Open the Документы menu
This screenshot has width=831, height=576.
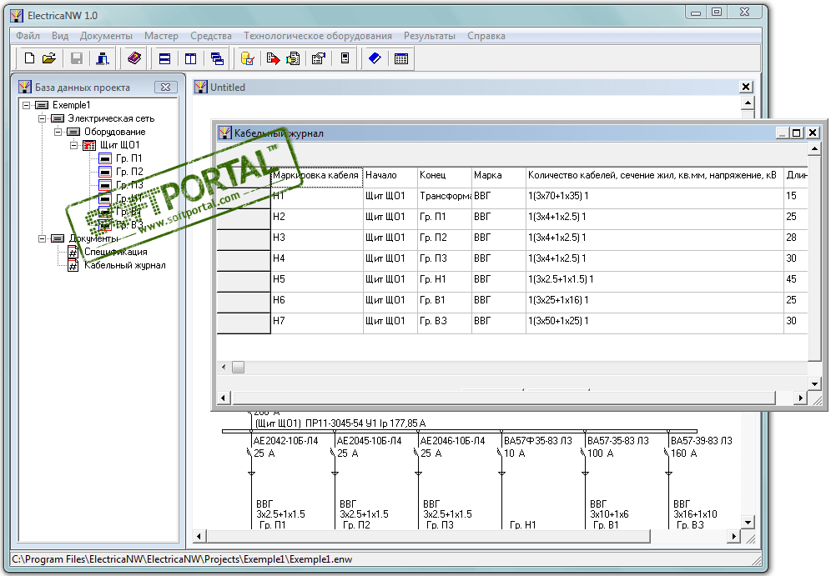point(106,36)
